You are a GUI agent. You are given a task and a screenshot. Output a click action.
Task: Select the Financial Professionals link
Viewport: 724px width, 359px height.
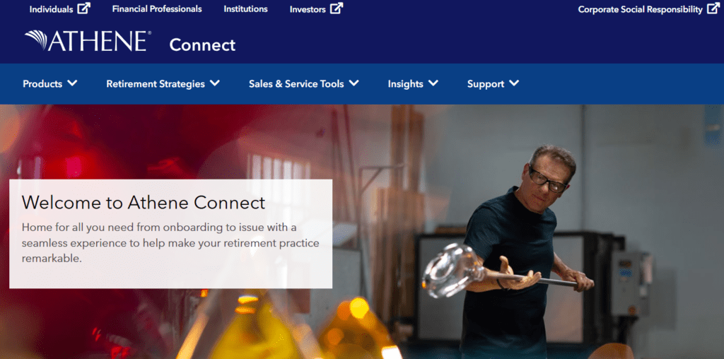[x=157, y=8]
